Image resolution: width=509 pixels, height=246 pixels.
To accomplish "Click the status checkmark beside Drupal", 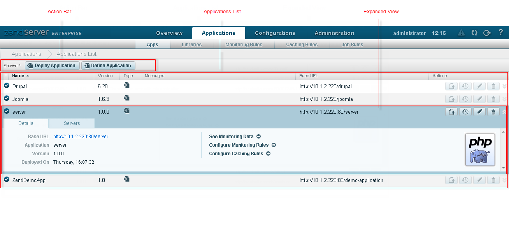I will 7,86.
